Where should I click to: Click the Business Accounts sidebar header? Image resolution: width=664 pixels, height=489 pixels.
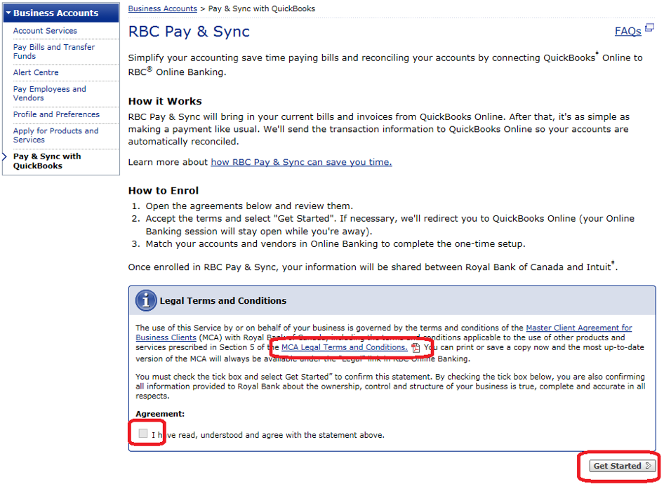[x=61, y=13]
